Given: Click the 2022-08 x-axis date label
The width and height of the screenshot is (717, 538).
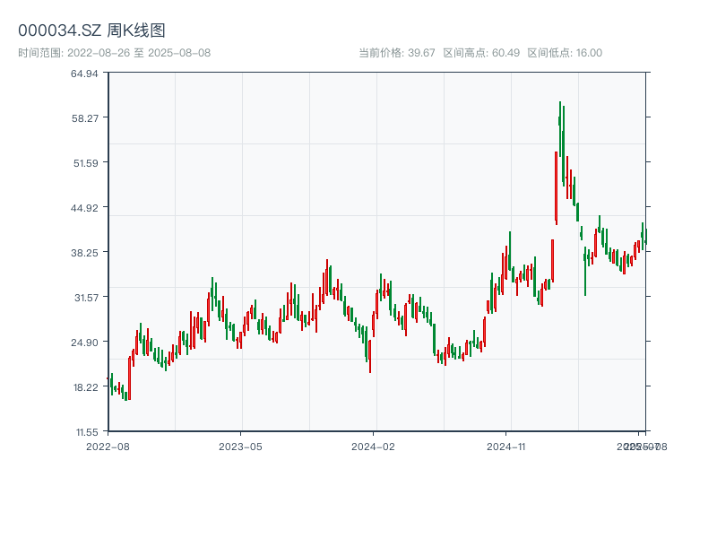Looking at the screenshot, I should (x=108, y=446).
